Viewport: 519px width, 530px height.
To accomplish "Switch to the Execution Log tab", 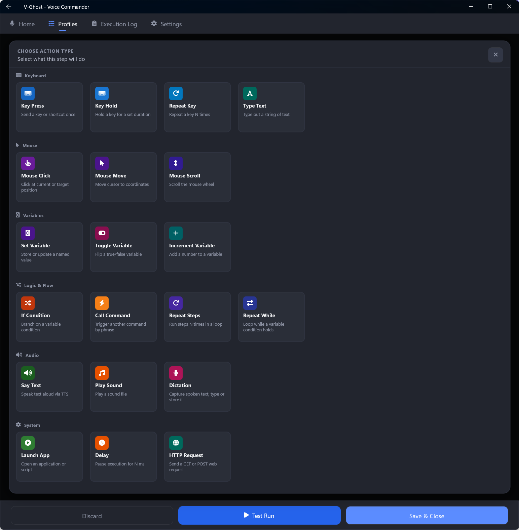I will pyautogui.click(x=114, y=24).
